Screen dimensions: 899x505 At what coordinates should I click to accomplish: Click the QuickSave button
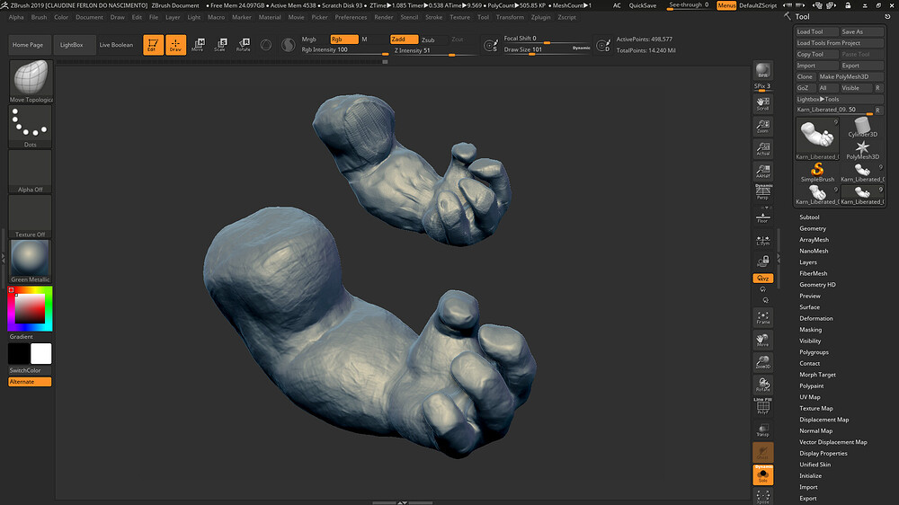tap(643, 5)
